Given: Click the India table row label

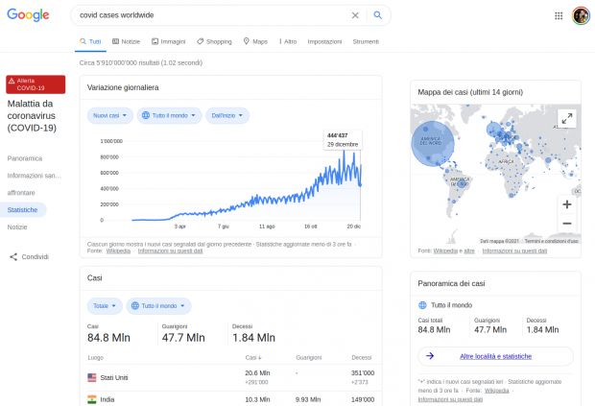Looking at the screenshot, I should click(x=107, y=399).
